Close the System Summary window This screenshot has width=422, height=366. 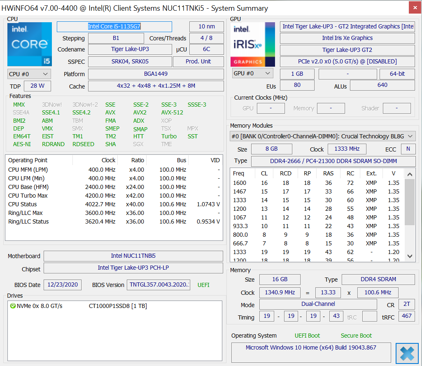415,8
